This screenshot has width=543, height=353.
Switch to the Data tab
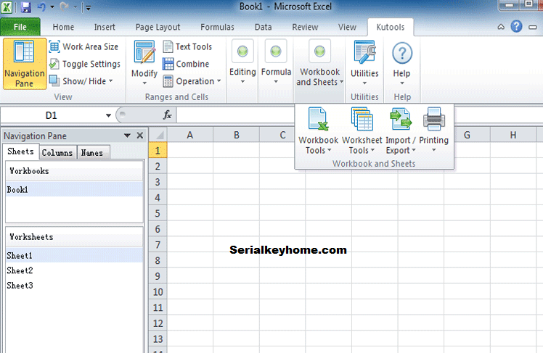264,27
